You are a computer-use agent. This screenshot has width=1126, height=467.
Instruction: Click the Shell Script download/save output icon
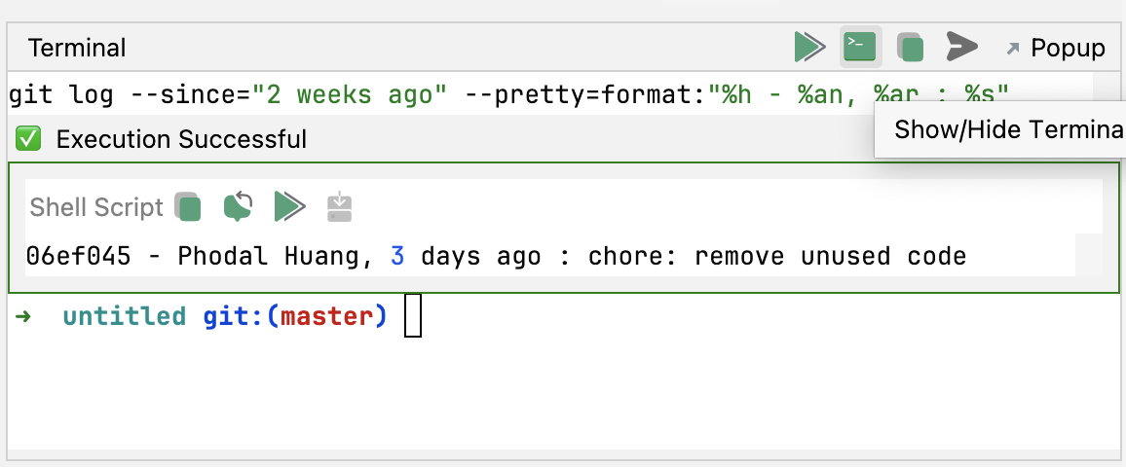339,206
